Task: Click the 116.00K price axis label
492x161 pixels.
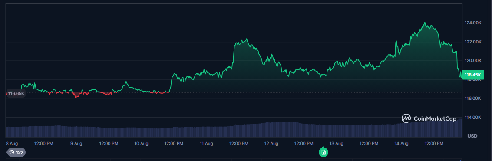Action: click(x=473, y=99)
